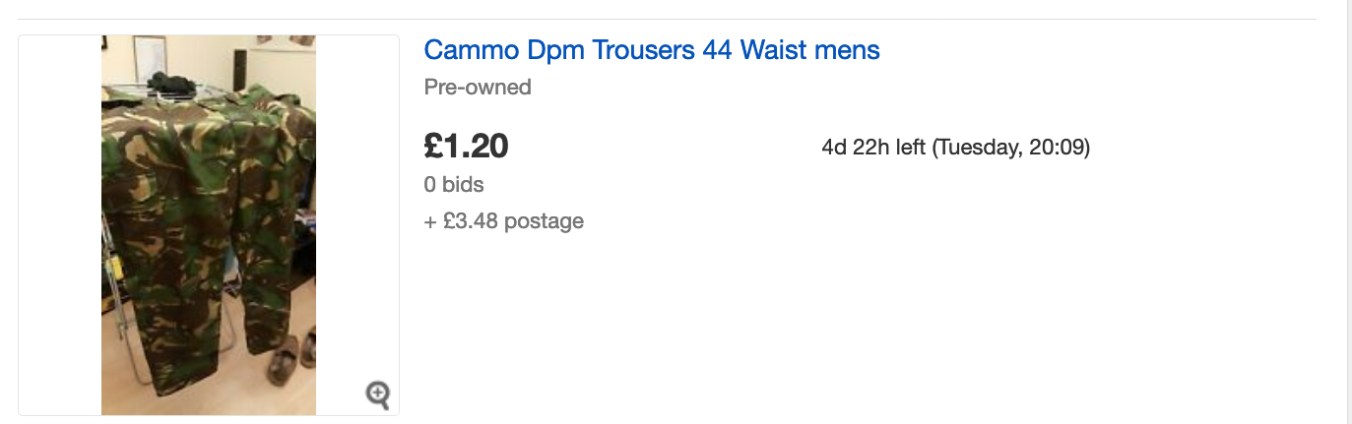Open the Cammo Dpm Trousers listing title
This screenshot has width=1352, height=424.
point(652,50)
